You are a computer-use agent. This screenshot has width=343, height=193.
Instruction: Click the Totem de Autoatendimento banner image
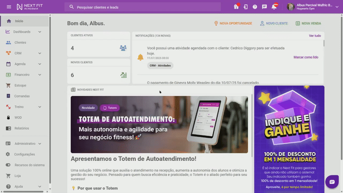[x=159, y=124]
